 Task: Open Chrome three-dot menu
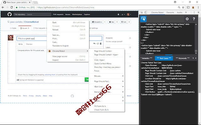tap(198, 7)
